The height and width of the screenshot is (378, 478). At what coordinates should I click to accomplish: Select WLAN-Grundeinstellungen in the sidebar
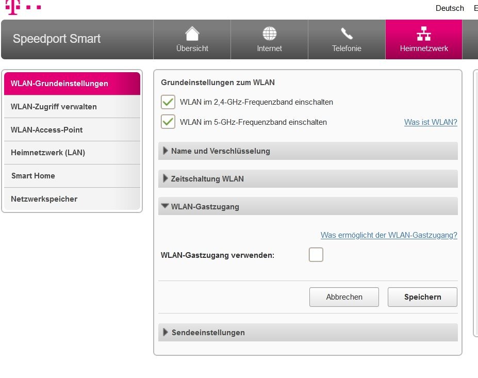pyautogui.click(x=72, y=84)
